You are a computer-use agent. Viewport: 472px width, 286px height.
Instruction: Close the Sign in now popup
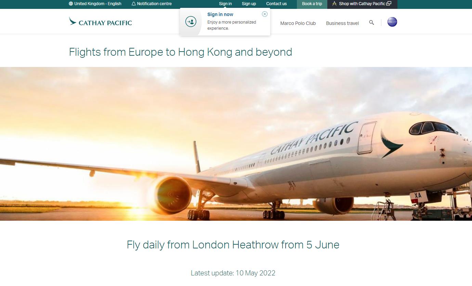264,14
